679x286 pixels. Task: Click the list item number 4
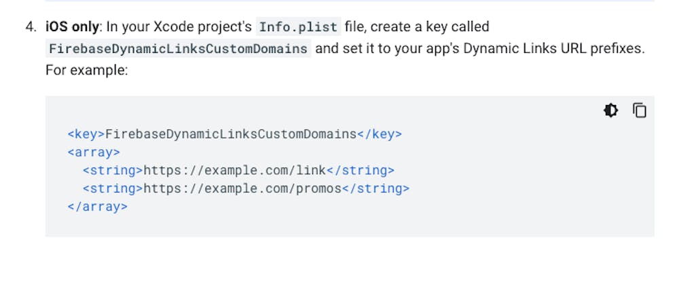pyautogui.click(x=30, y=28)
